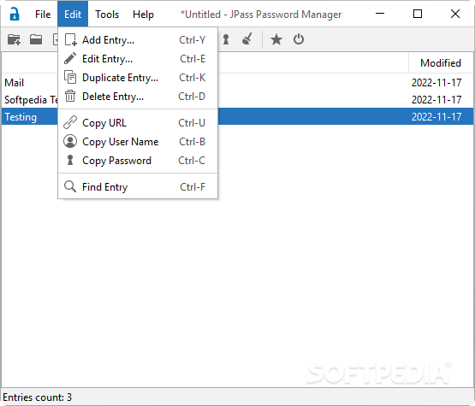Choose Duplicate Entry... menu item
475x406 pixels.
(138, 78)
